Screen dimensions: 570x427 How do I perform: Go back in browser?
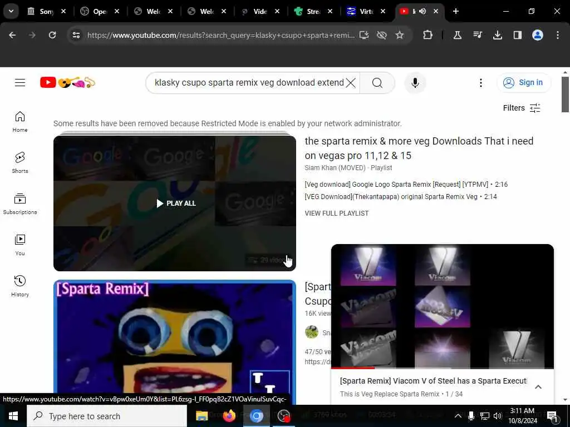(12, 35)
